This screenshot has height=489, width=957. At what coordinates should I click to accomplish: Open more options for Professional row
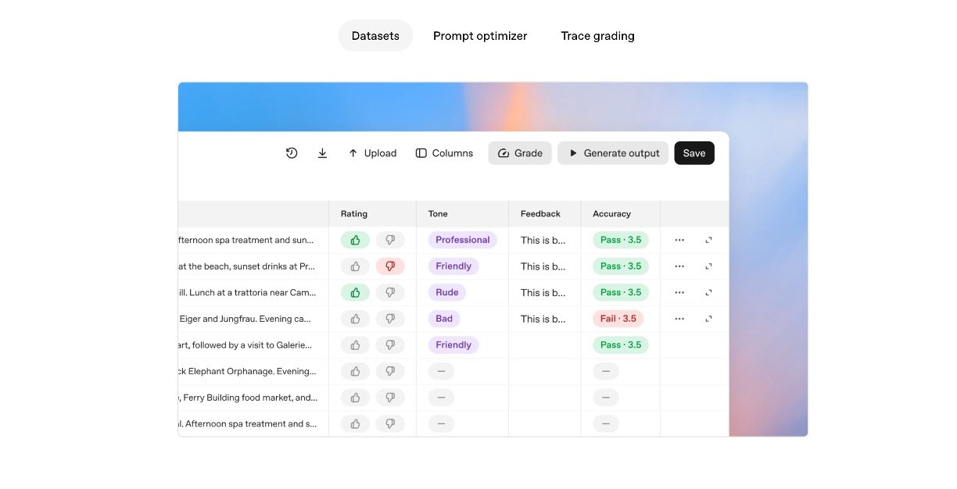pos(679,240)
